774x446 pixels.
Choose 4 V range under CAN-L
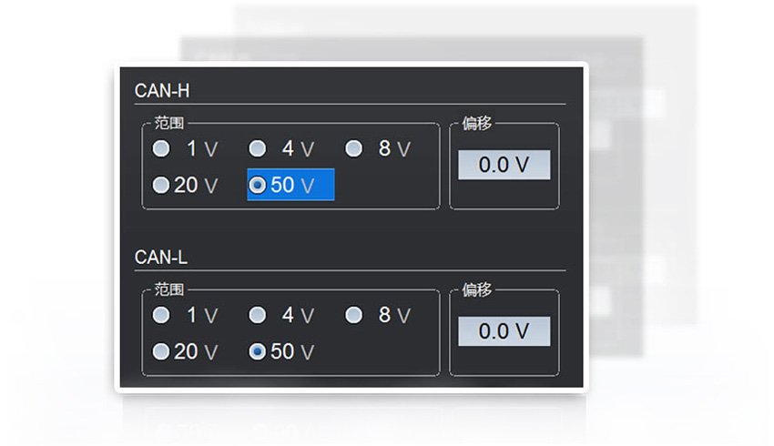(258, 315)
